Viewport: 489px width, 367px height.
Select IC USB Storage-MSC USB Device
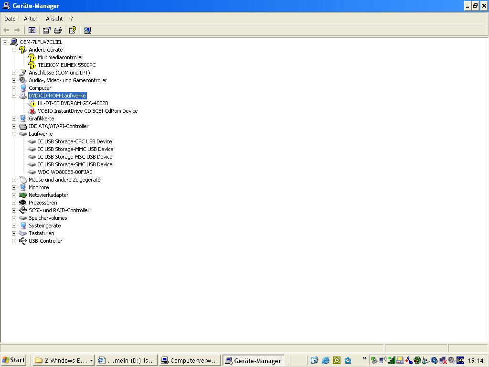click(x=75, y=157)
